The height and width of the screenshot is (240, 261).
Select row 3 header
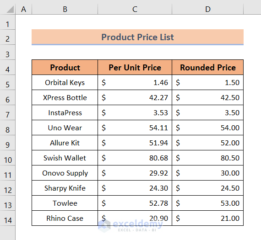click(x=7, y=53)
